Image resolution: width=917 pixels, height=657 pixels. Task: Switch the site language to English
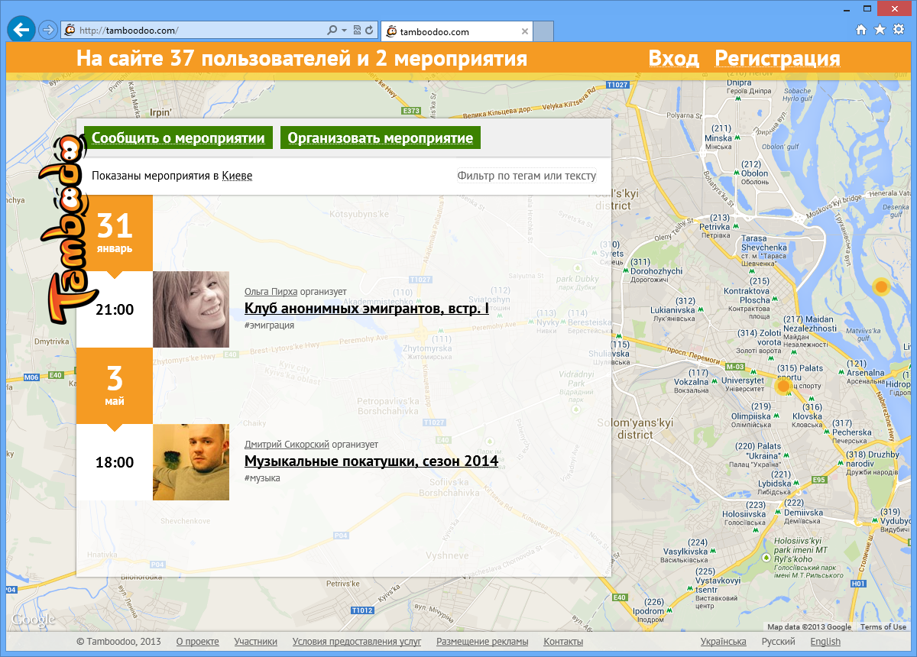tap(825, 642)
